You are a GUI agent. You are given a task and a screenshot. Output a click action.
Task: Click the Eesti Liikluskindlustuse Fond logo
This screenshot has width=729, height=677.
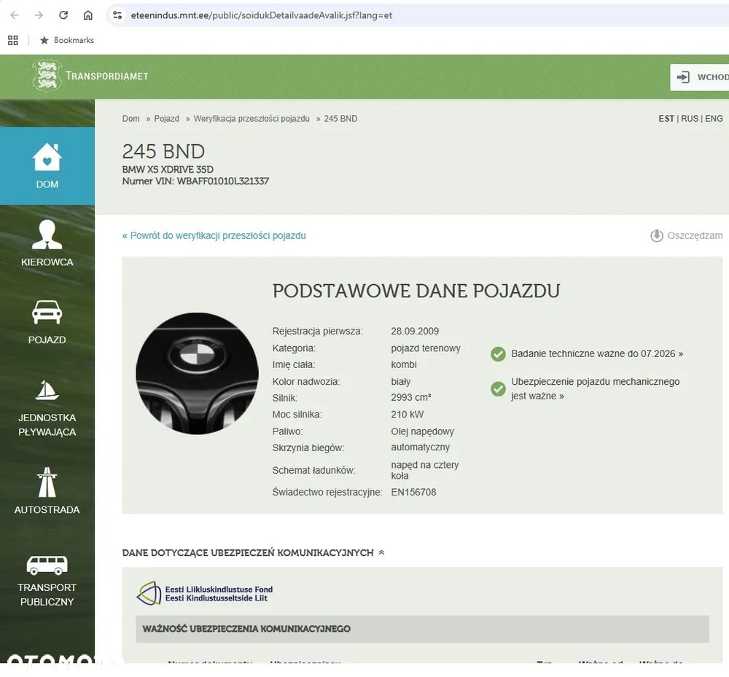[x=205, y=593]
